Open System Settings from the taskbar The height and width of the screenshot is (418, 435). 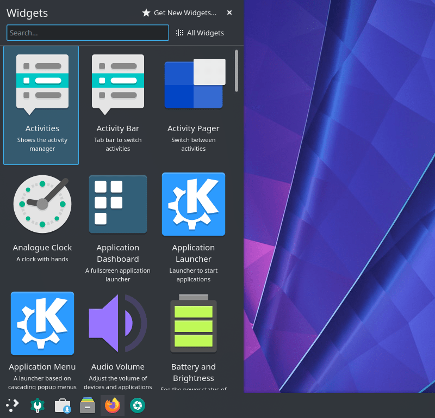point(37,405)
